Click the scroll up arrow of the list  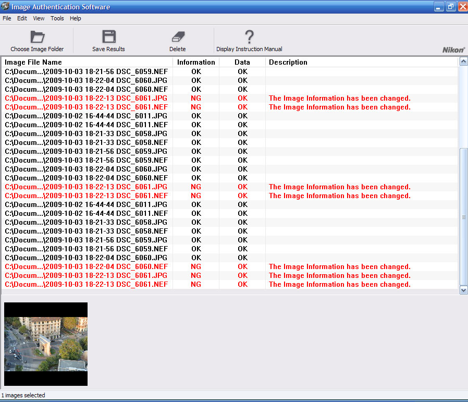pyautogui.click(x=463, y=62)
